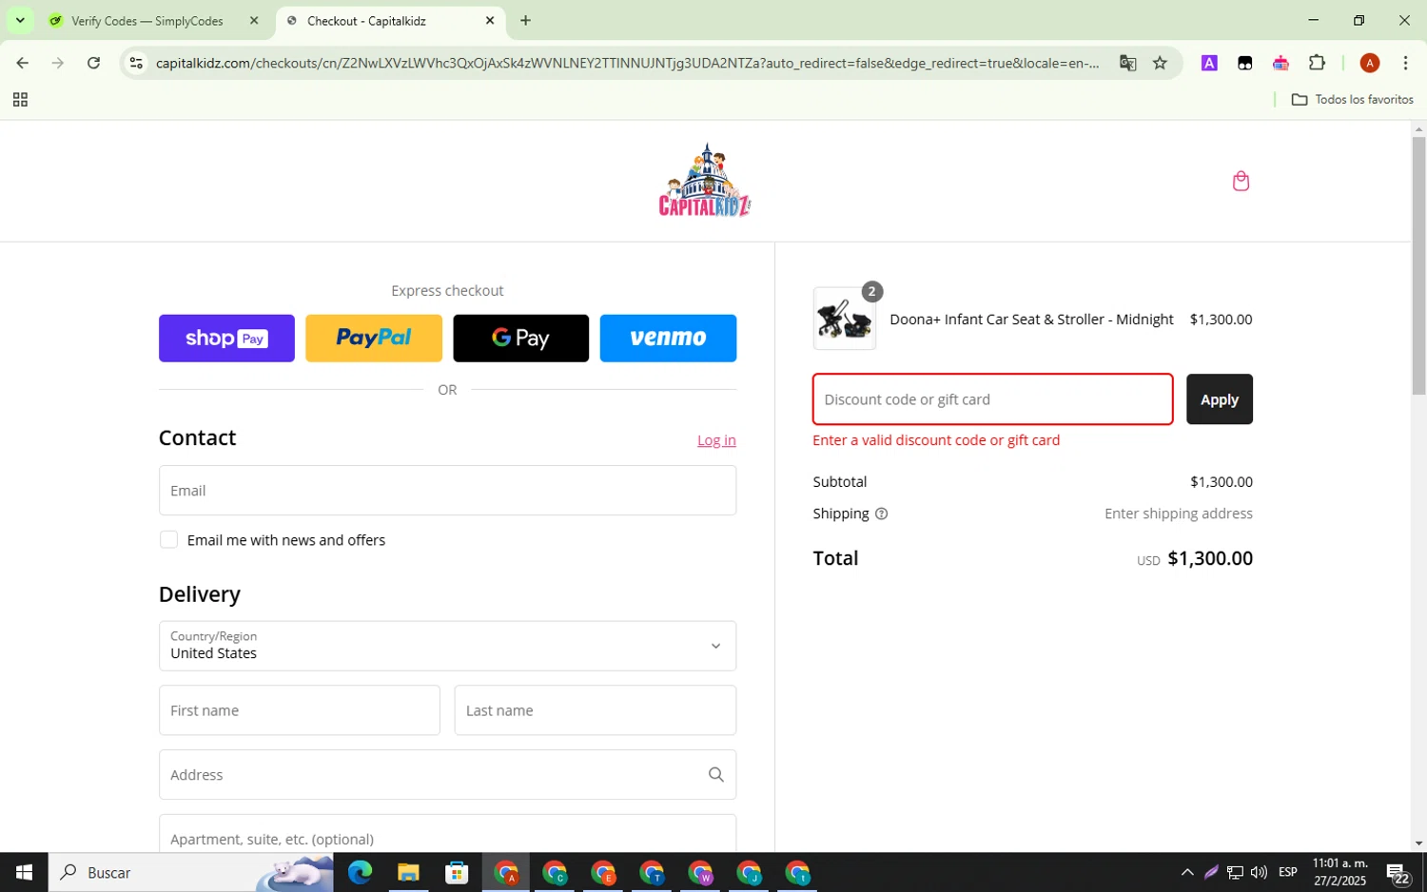Click 'Enter a valid discount code' error text
Image resolution: width=1427 pixels, height=892 pixels.
coord(936,440)
